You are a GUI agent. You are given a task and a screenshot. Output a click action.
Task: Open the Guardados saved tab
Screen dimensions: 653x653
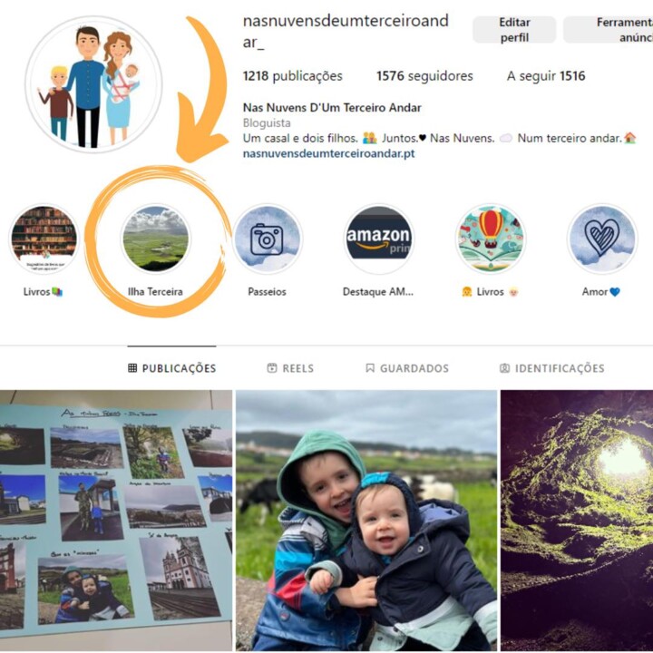point(407,368)
